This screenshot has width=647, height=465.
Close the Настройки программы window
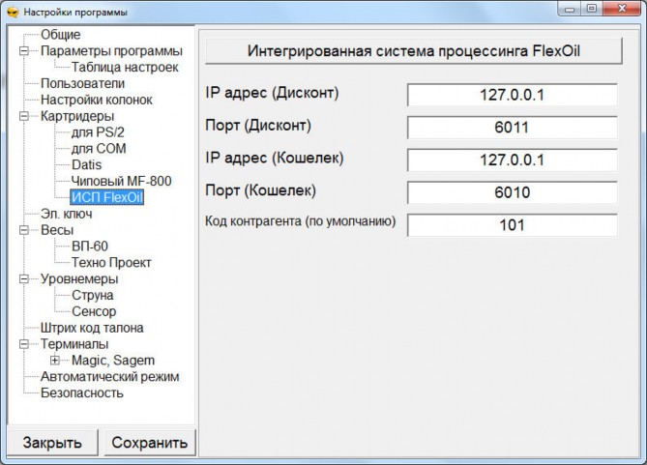tap(623, 9)
